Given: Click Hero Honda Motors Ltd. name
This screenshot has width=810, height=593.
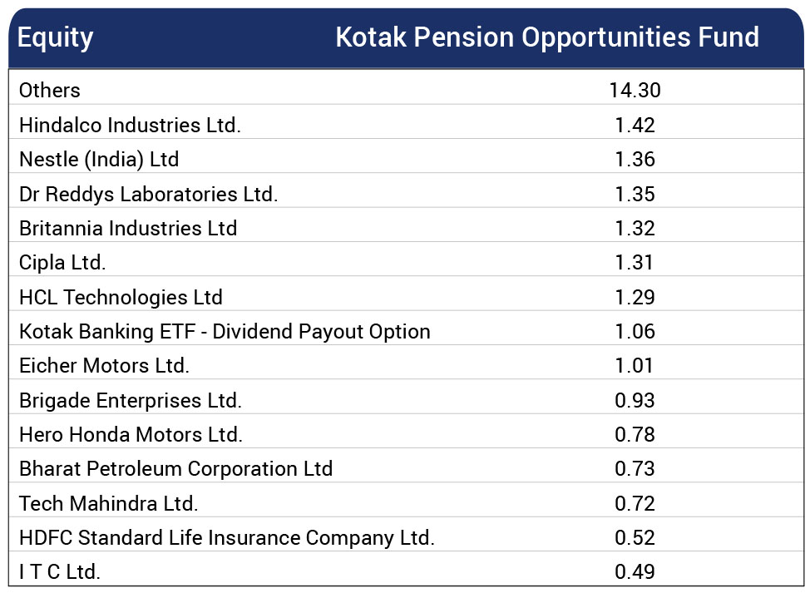Looking at the screenshot, I should [x=131, y=434].
